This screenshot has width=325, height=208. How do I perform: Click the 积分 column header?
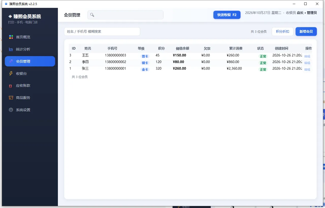pyautogui.click(x=161, y=48)
